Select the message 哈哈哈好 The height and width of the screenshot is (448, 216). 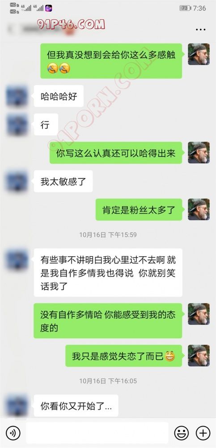tap(59, 96)
